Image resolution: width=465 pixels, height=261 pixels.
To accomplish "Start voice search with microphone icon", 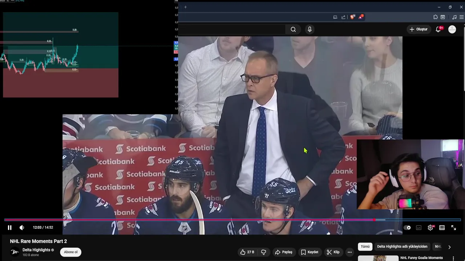I will tap(310, 29).
